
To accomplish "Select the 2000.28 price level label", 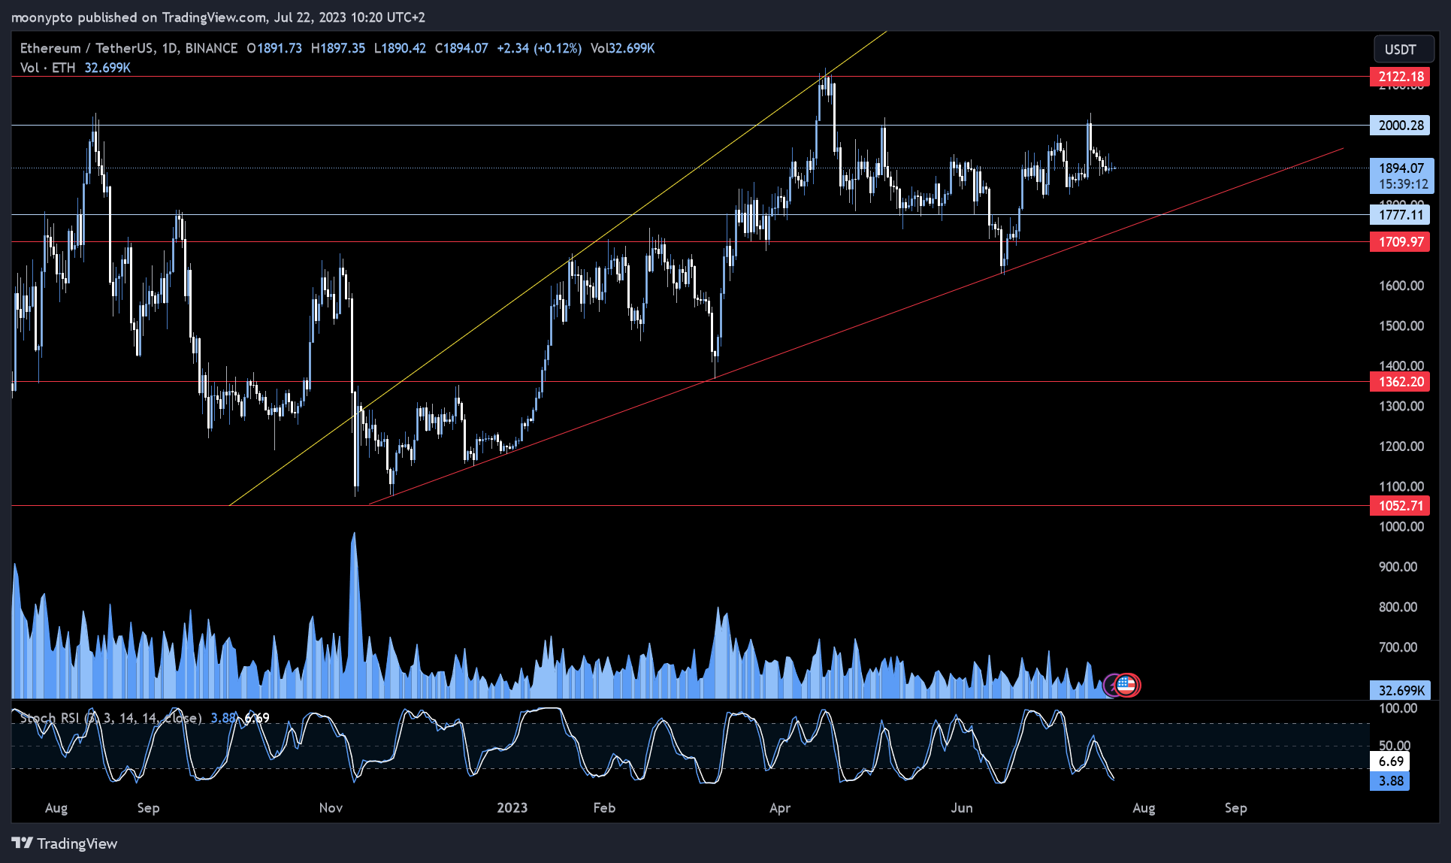I will pos(1401,126).
